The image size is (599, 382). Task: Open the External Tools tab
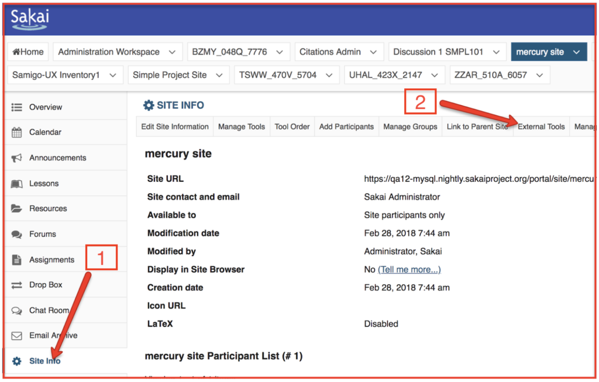[541, 126]
